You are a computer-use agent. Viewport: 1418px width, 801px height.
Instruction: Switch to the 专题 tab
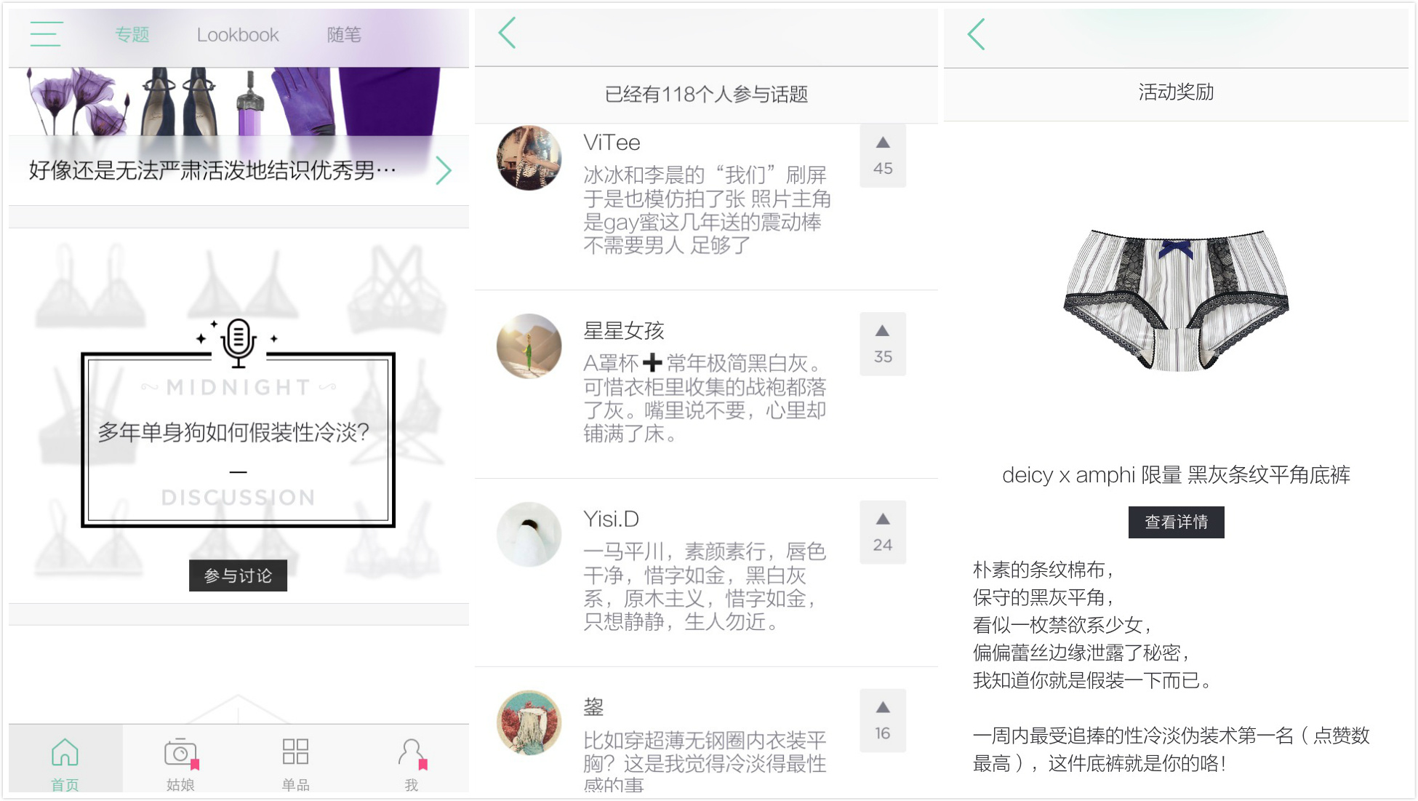(132, 34)
